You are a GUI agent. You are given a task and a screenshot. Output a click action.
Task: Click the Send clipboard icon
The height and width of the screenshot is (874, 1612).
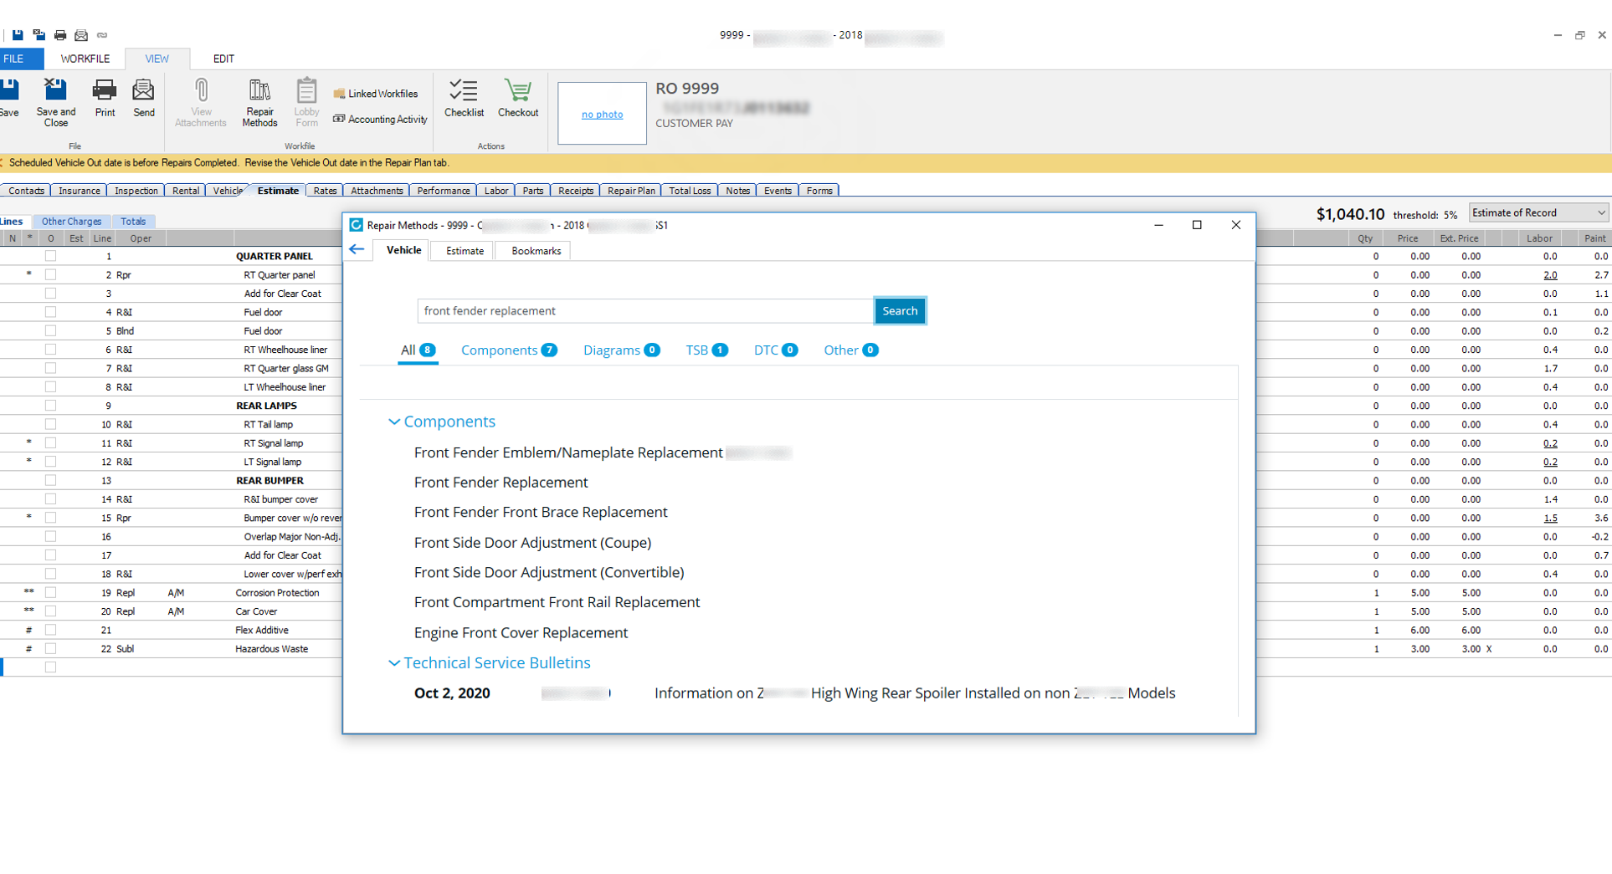[x=143, y=98]
